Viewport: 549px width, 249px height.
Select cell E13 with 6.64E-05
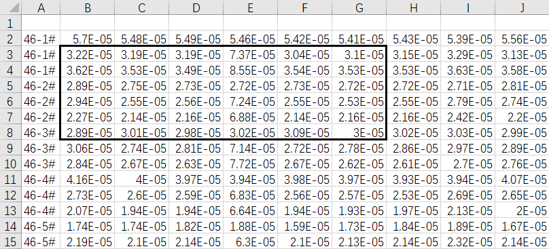pyautogui.click(x=250, y=210)
